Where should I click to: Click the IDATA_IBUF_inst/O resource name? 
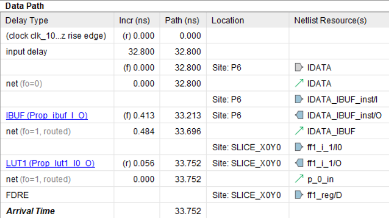pos(345,115)
